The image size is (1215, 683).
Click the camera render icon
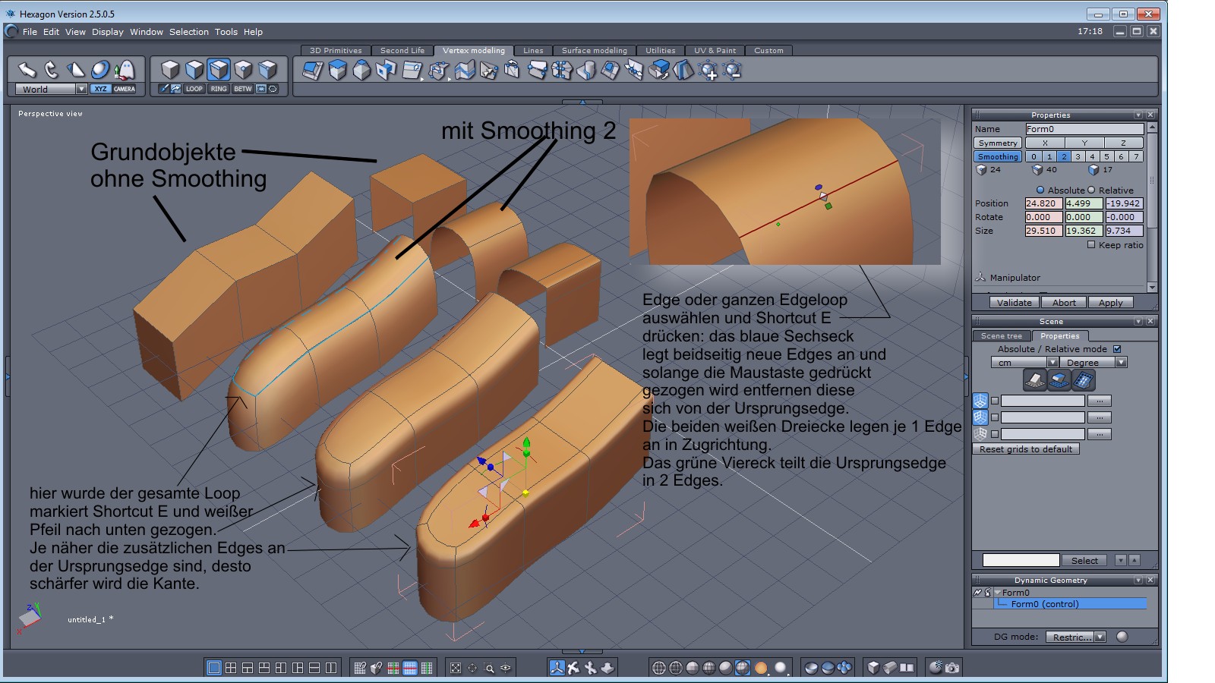pos(952,668)
